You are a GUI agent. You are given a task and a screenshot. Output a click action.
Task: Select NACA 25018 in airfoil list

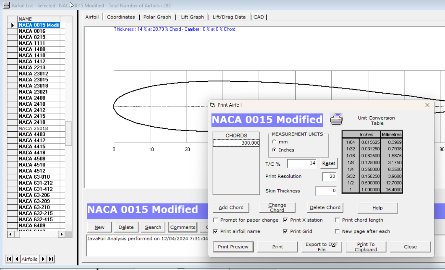tap(39, 128)
